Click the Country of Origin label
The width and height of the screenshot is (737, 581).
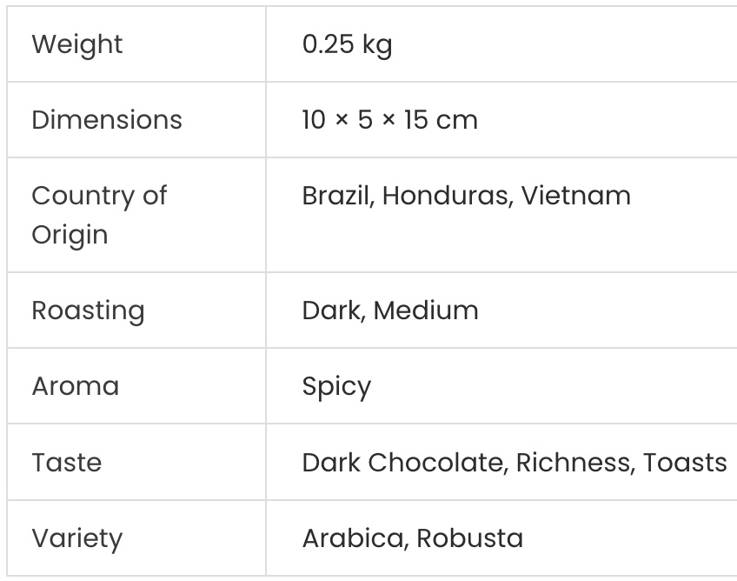pyautogui.click(x=98, y=215)
